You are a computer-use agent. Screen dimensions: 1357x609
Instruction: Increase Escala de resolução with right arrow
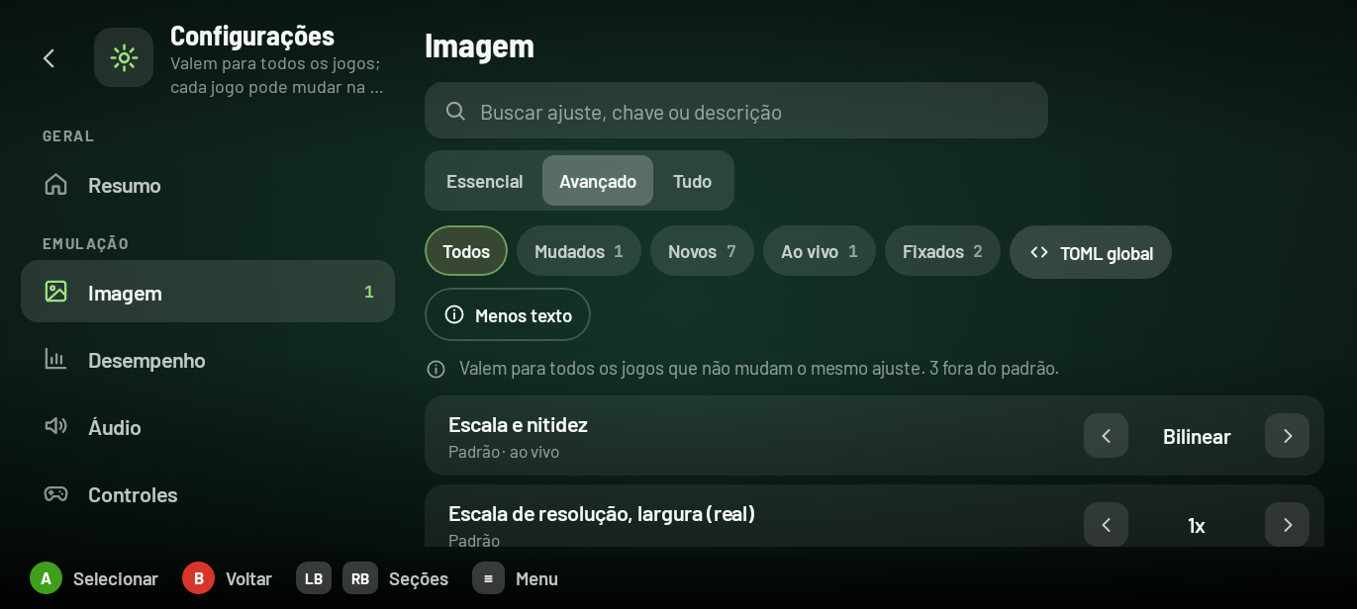pos(1287,525)
